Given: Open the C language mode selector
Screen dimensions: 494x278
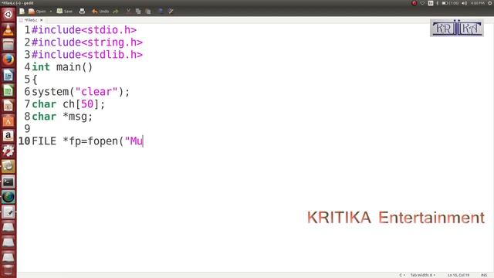Looking at the screenshot, I should click(x=402, y=275).
